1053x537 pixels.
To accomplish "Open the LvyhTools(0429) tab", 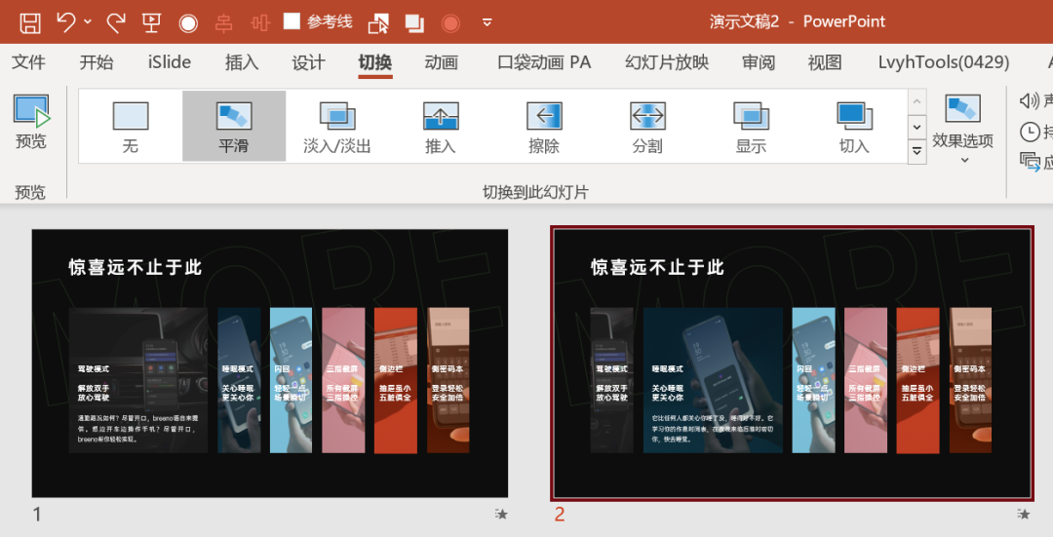I will [x=944, y=62].
